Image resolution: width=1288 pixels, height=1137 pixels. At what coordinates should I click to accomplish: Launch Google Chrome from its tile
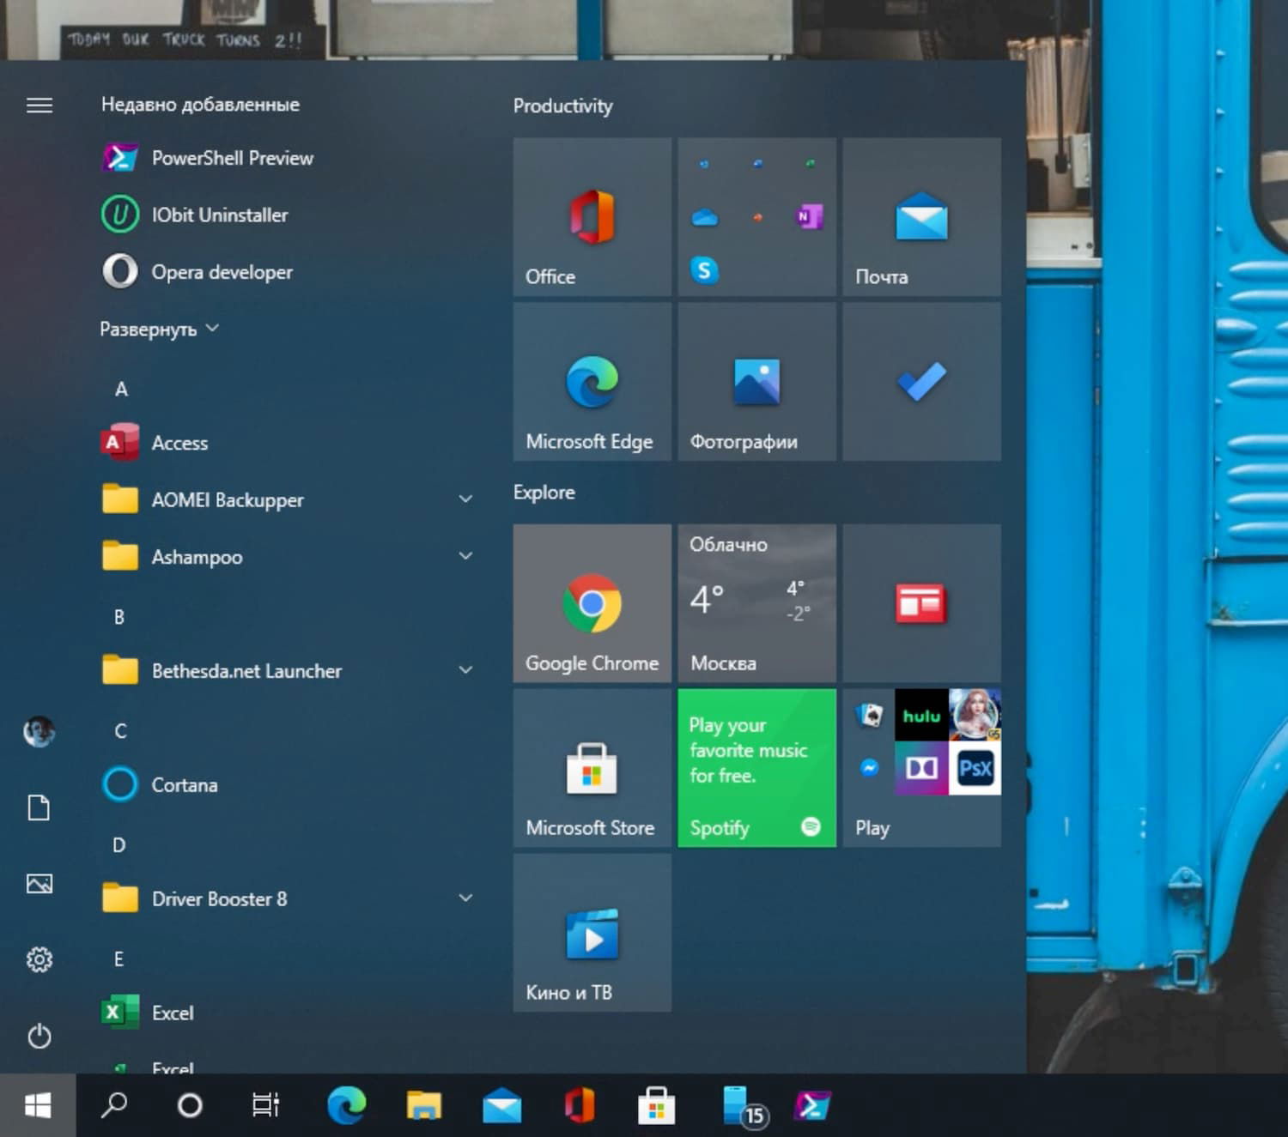[x=592, y=604]
